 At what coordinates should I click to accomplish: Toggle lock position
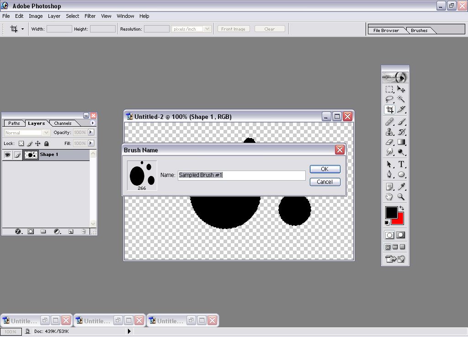[38, 144]
